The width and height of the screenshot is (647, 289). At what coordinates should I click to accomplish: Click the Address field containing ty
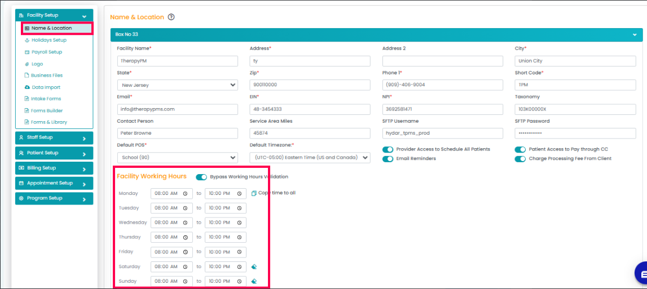pyautogui.click(x=310, y=61)
